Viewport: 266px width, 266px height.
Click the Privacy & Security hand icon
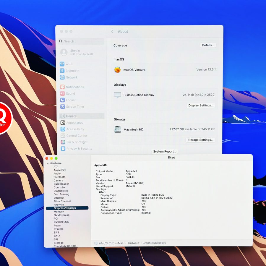click(63, 149)
